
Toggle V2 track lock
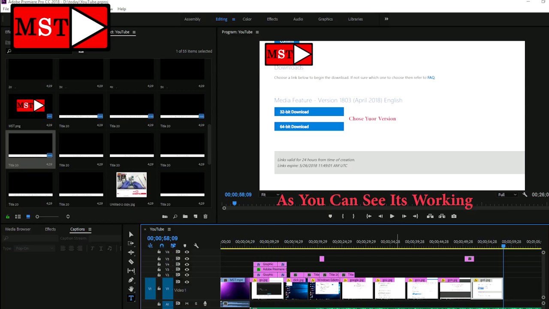pyautogui.click(x=159, y=275)
